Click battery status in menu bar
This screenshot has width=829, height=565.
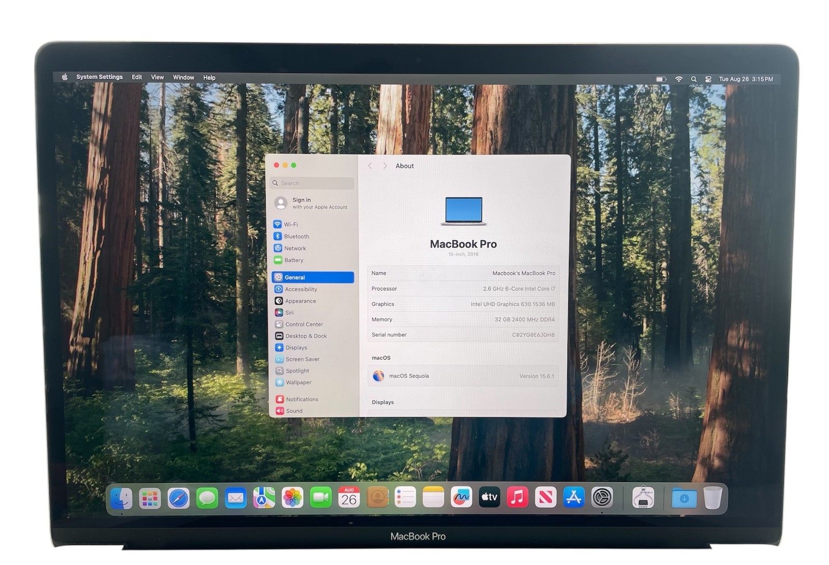pos(661,79)
